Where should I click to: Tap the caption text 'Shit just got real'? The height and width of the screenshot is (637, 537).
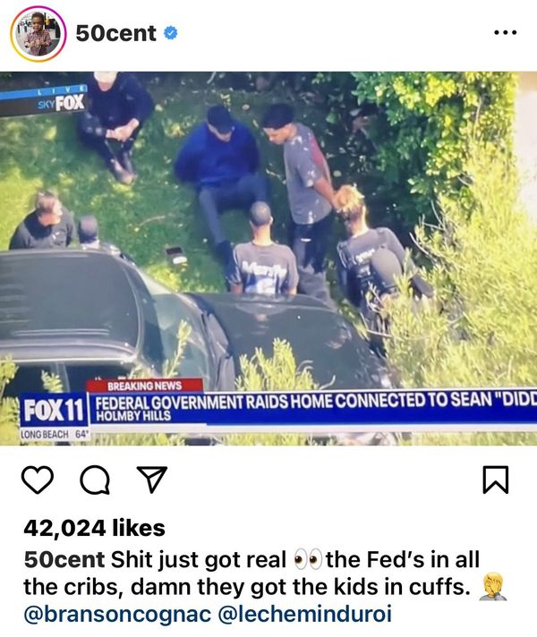[x=199, y=560]
